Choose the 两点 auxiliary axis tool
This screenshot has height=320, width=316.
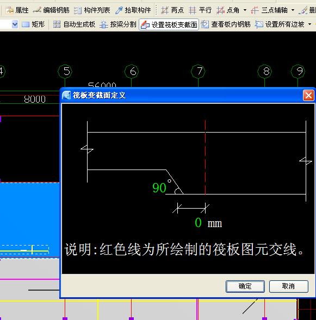coord(172,10)
